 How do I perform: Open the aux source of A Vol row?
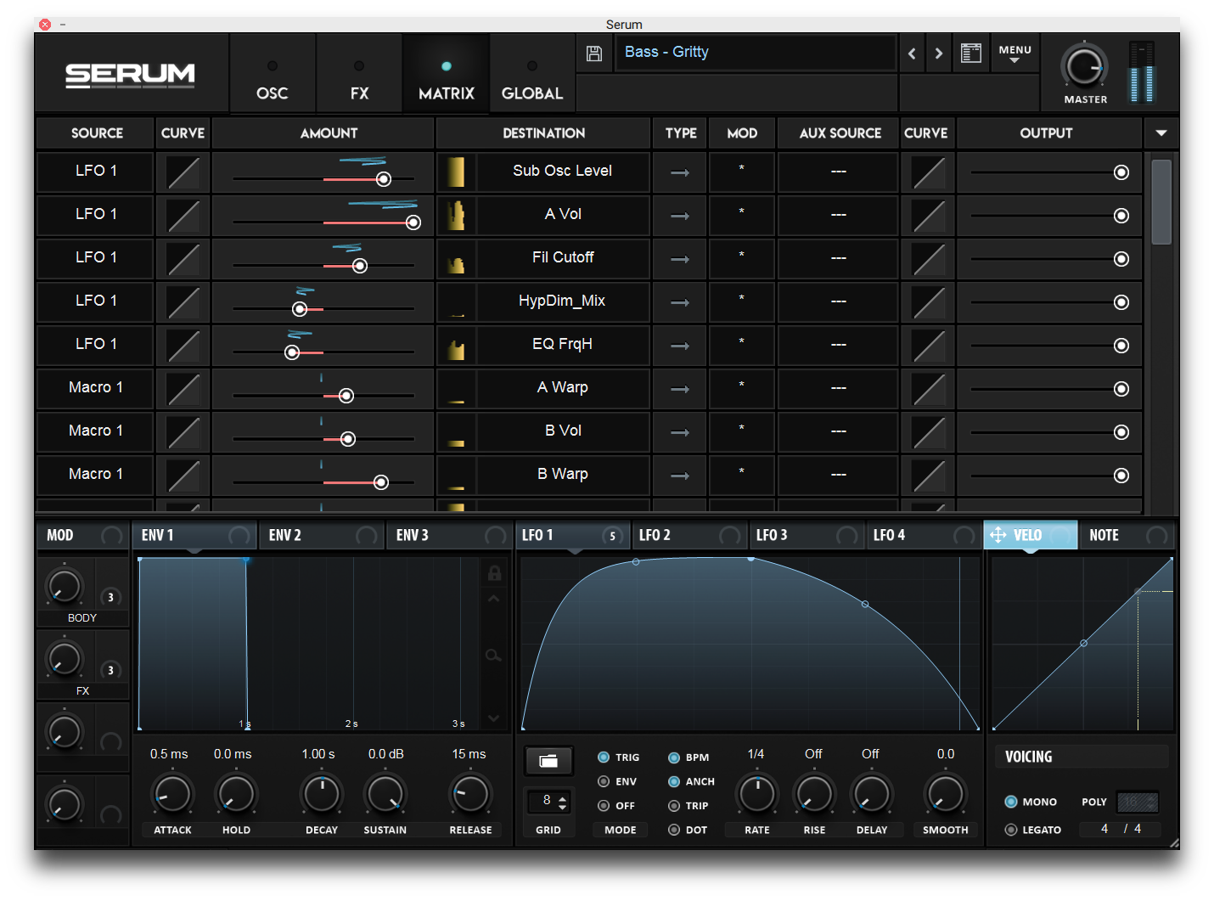[x=839, y=215]
